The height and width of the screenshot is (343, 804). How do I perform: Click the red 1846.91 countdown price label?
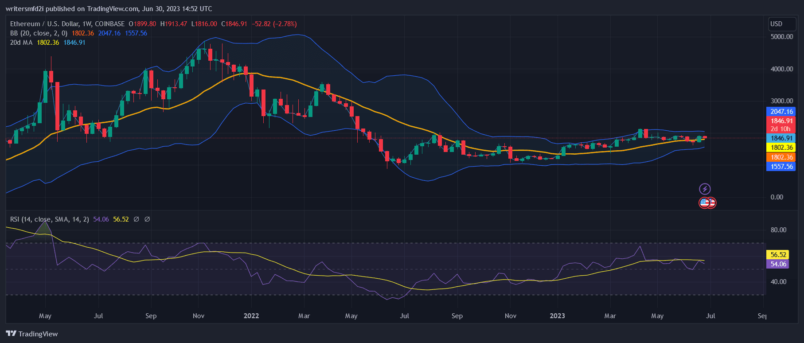click(x=781, y=125)
